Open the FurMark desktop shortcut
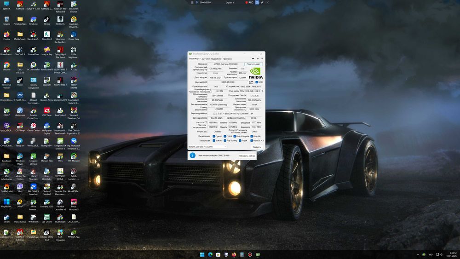 tap(20, 6)
